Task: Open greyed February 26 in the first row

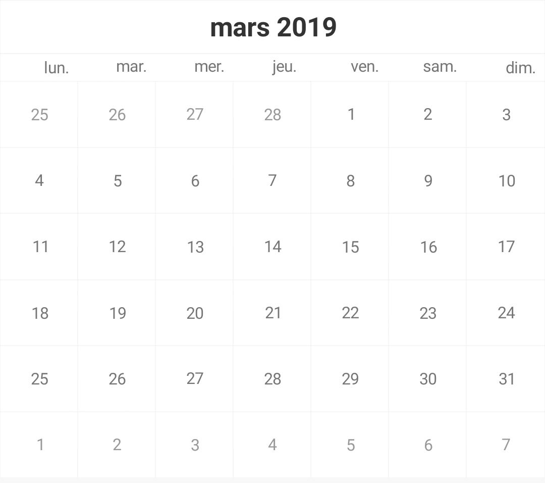Action: tap(117, 115)
